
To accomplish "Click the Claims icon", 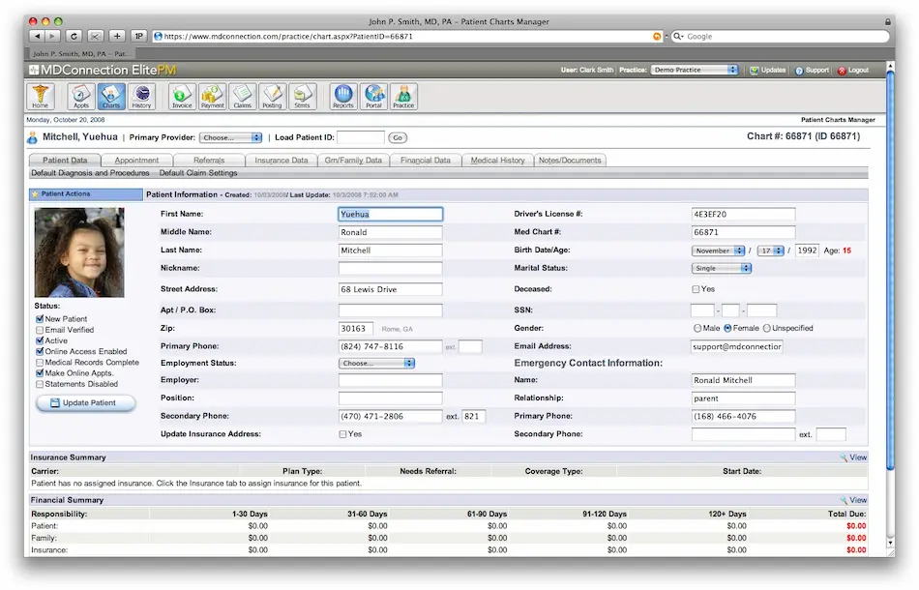I will tap(246, 96).
